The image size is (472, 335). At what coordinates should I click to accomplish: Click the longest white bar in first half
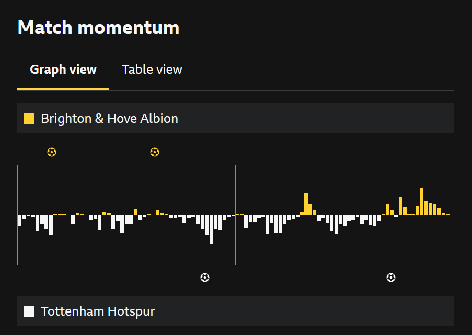211,229
